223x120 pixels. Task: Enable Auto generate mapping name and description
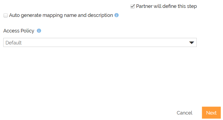[x=5, y=16]
